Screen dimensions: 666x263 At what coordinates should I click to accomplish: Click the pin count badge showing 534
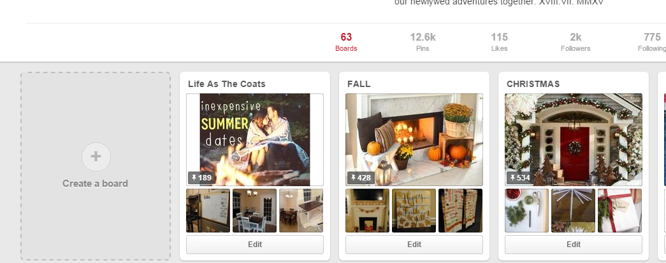(520, 178)
